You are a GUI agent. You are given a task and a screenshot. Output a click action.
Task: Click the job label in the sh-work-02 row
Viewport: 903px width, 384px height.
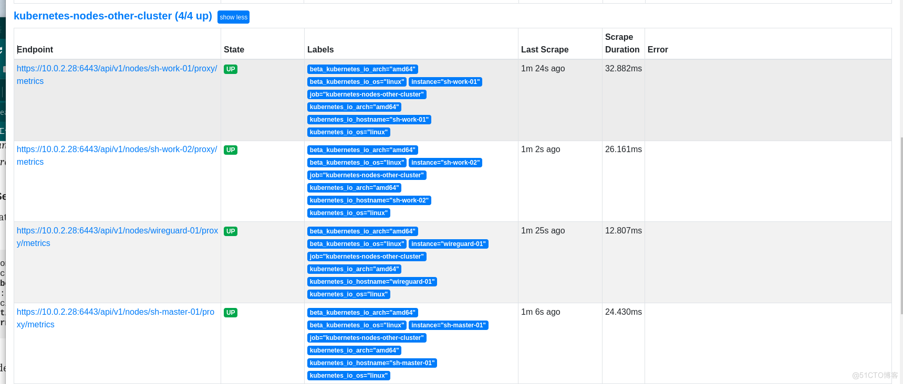[x=367, y=175]
